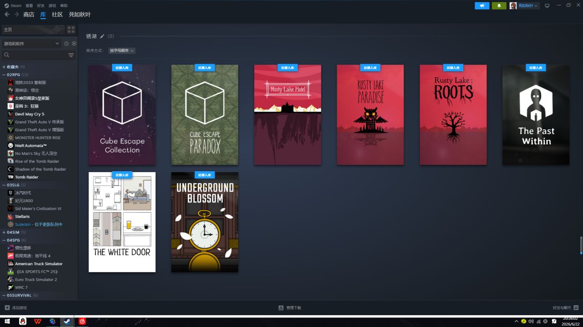
Task: Go back with the left arrow
Action: (7, 15)
